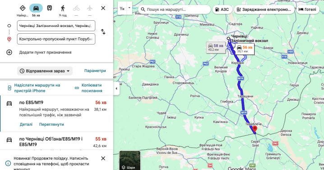The width and height of the screenshot is (324, 170).
Task: Choose cycling travel mode
Action: (x=76, y=8)
